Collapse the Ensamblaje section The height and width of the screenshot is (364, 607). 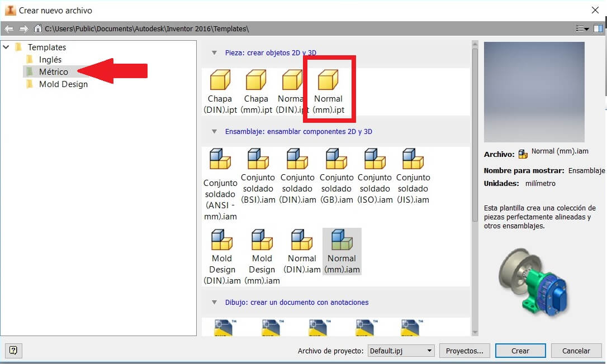(214, 132)
